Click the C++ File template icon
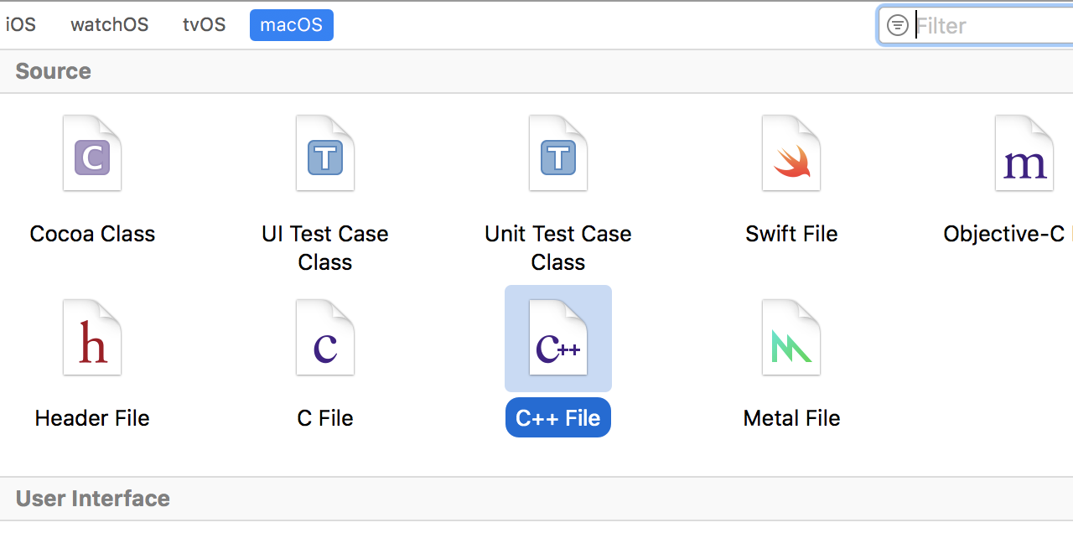 (x=558, y=339)
